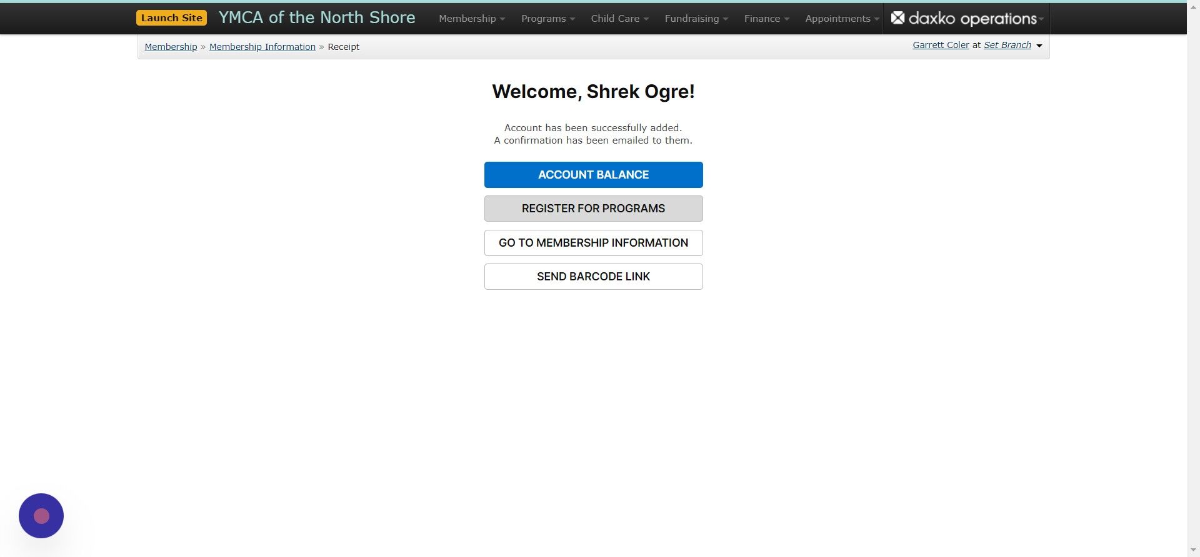This screenshot has width=1200, height=557.
Task: Open the Fundraising menu
Action: [x=696, y=19]
